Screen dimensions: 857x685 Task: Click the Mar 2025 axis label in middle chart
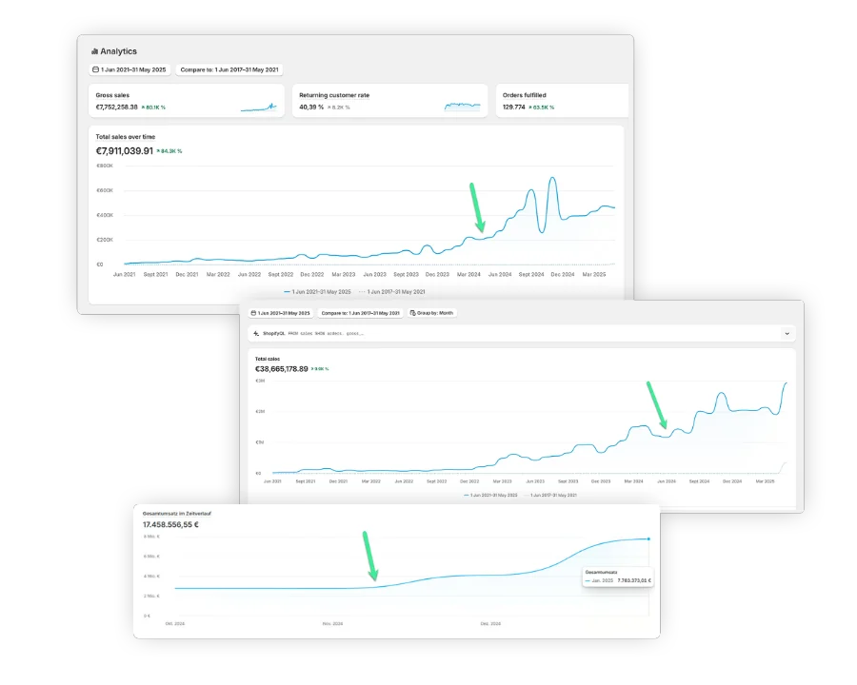tap(765, 481)
